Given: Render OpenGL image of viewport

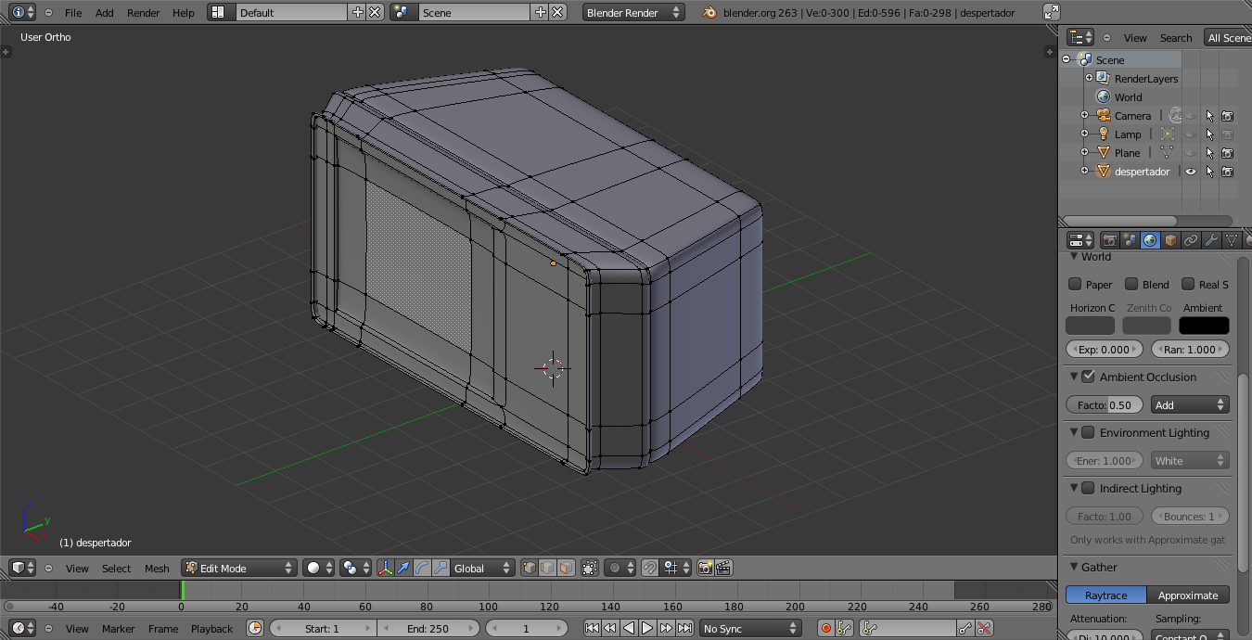Looking at the screenshot, I should 705,568.
